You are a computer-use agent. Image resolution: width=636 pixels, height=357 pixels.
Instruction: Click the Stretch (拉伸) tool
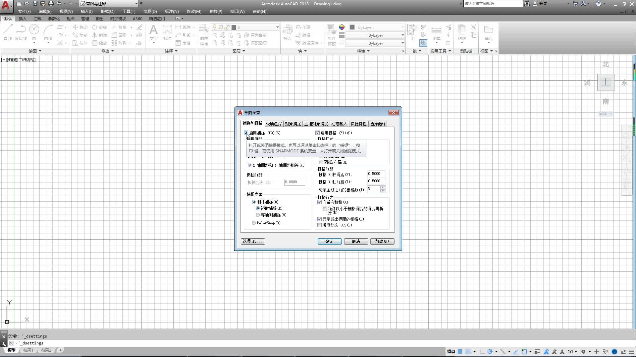80,43
